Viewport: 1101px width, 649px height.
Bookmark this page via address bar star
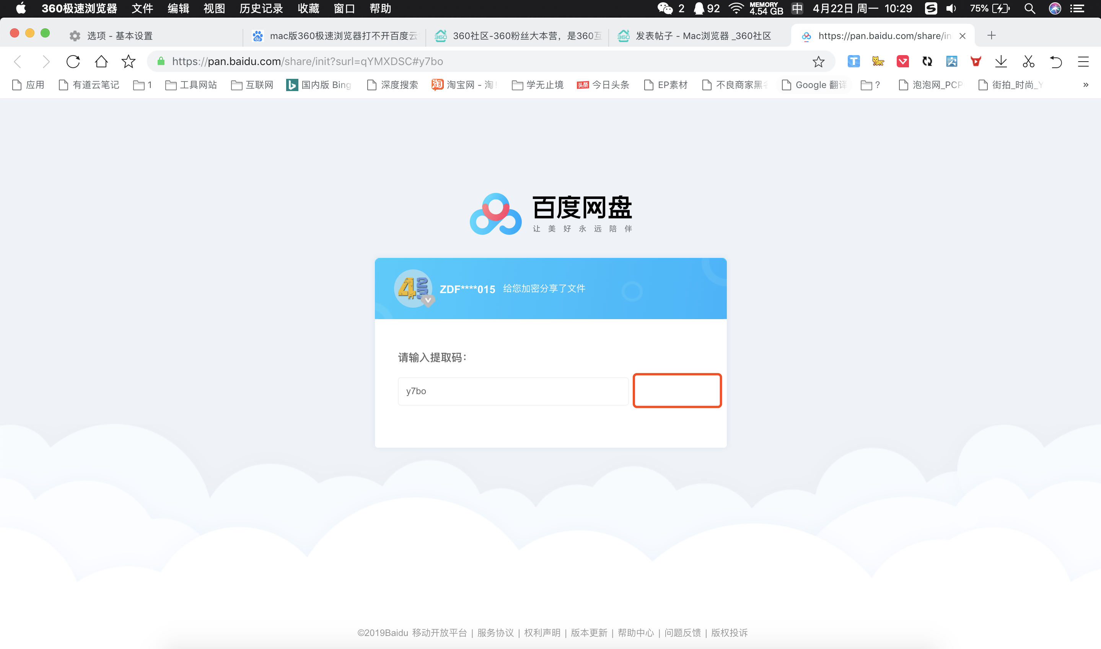tap(818, 62)
